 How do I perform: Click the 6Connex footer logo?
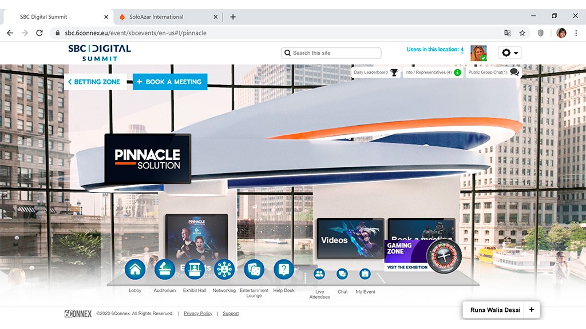pyautogui.click(x=78, y=314)
